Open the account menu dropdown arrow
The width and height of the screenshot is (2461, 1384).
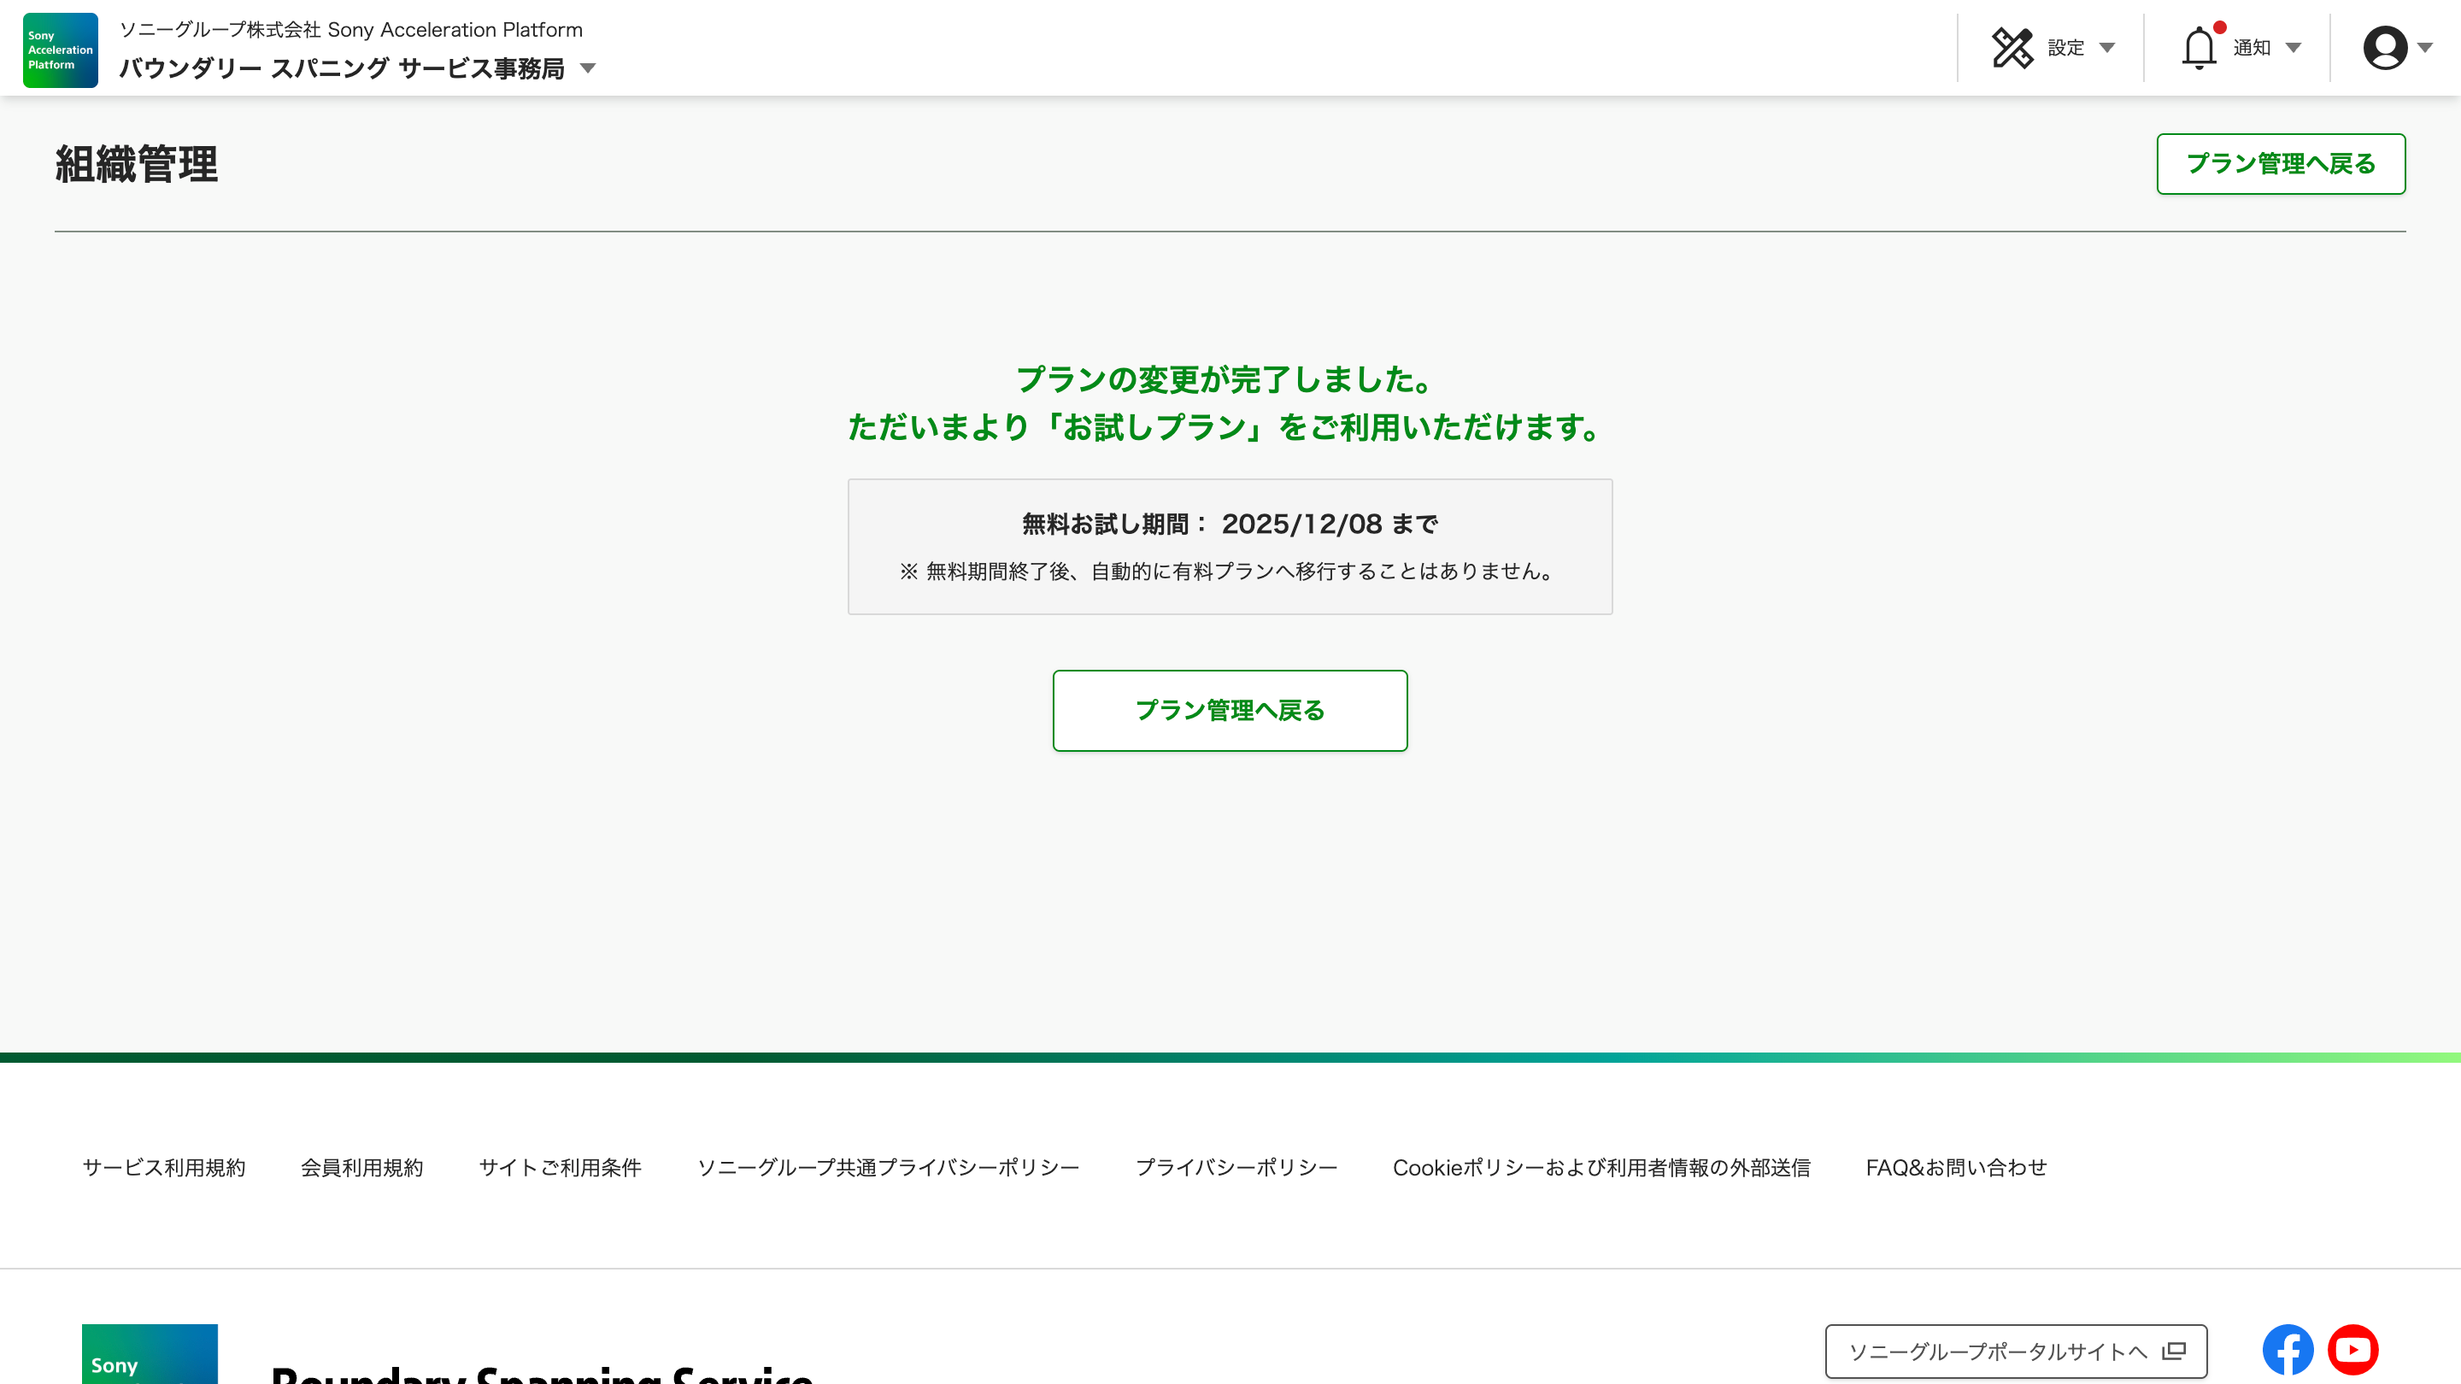[2425, 48]
